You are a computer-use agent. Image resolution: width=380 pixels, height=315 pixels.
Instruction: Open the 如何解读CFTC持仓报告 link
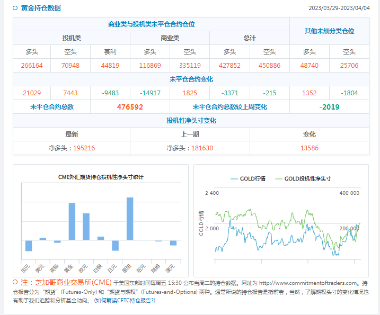[x=125, y=300]
